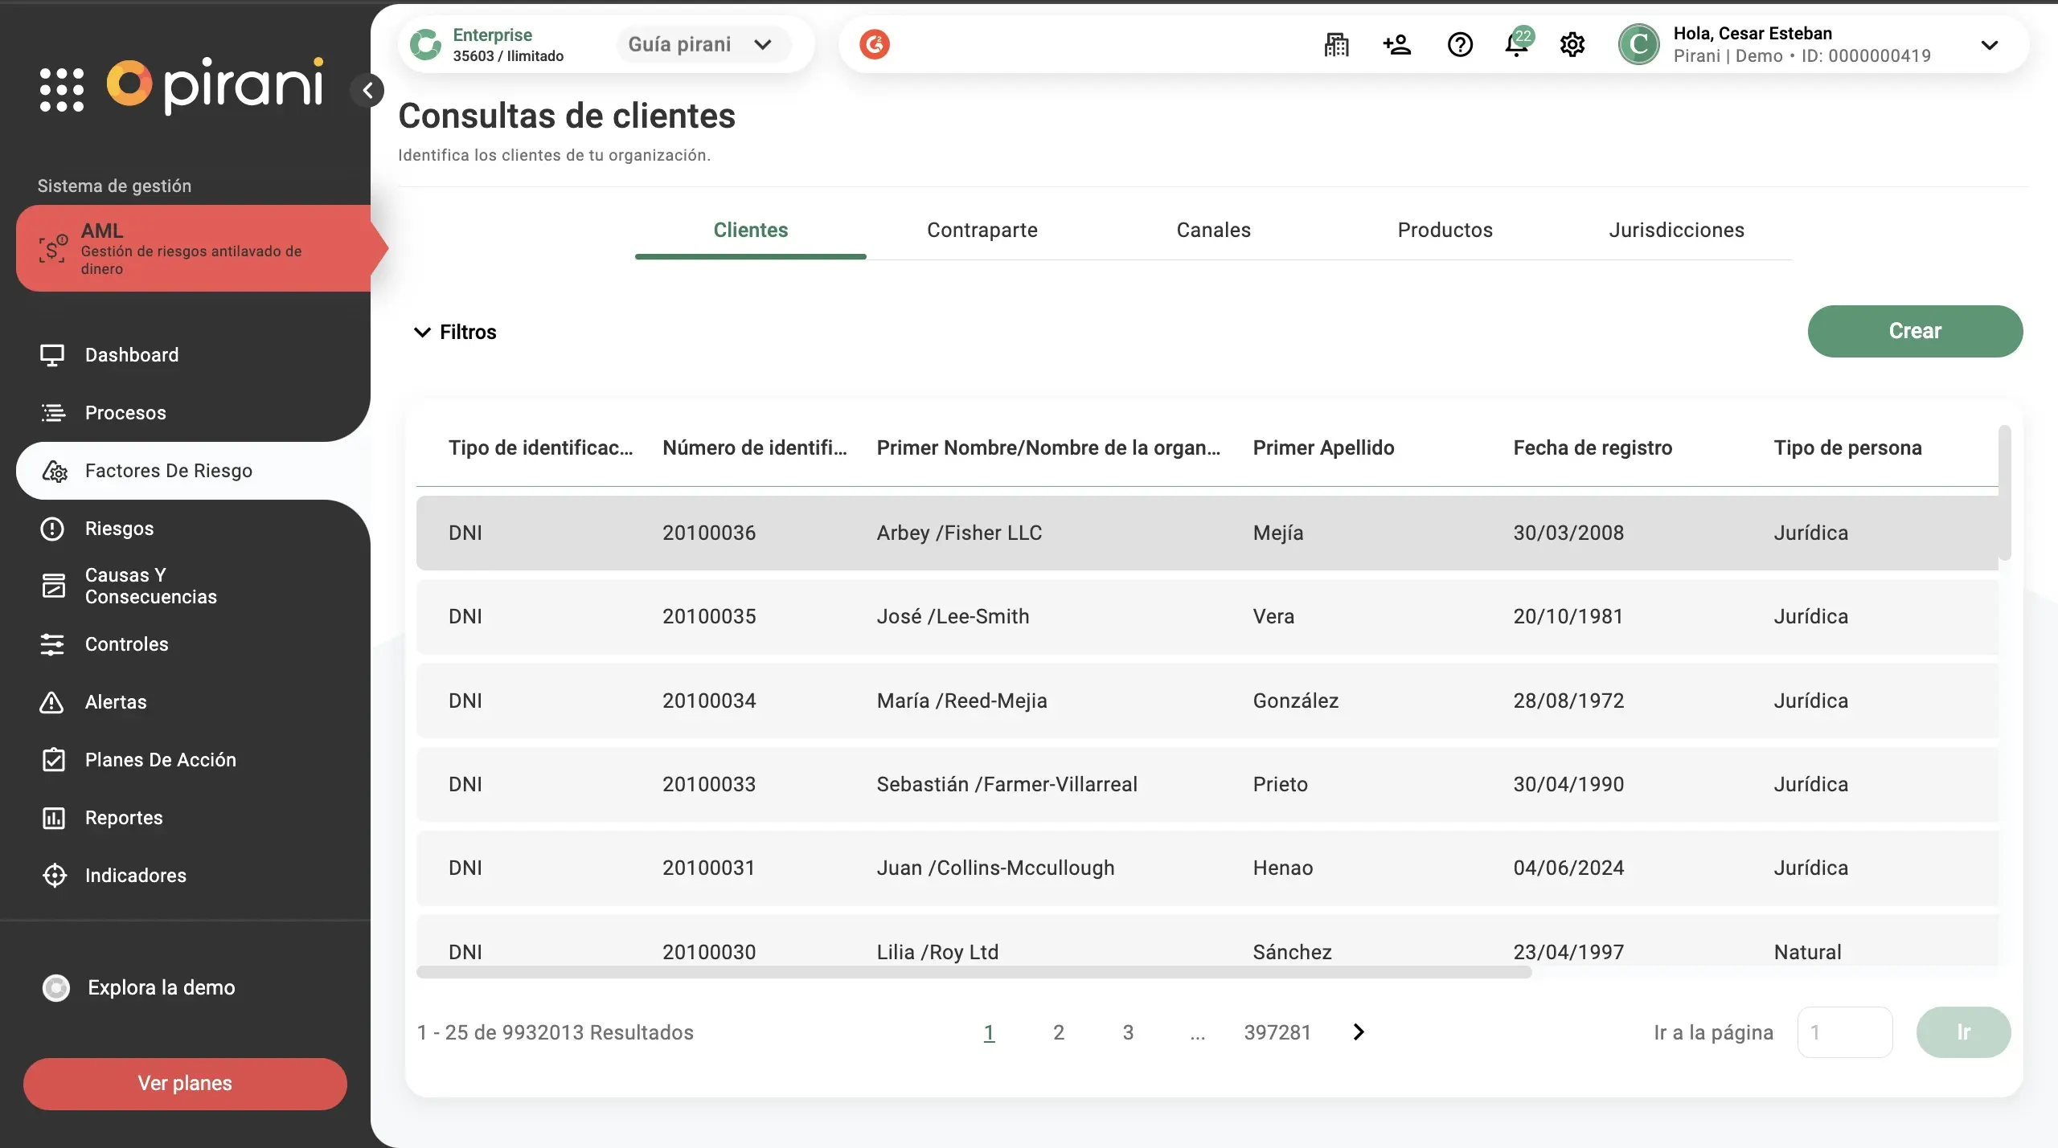Click the G2 review badge icon

875,44
